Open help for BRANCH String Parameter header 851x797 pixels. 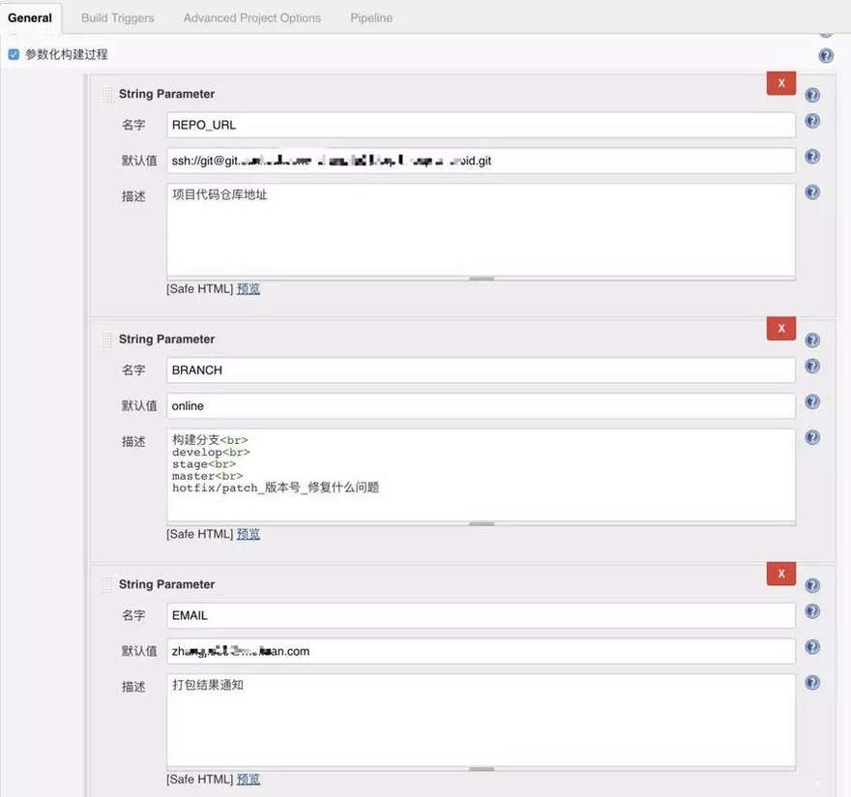(x=812, y=340)
